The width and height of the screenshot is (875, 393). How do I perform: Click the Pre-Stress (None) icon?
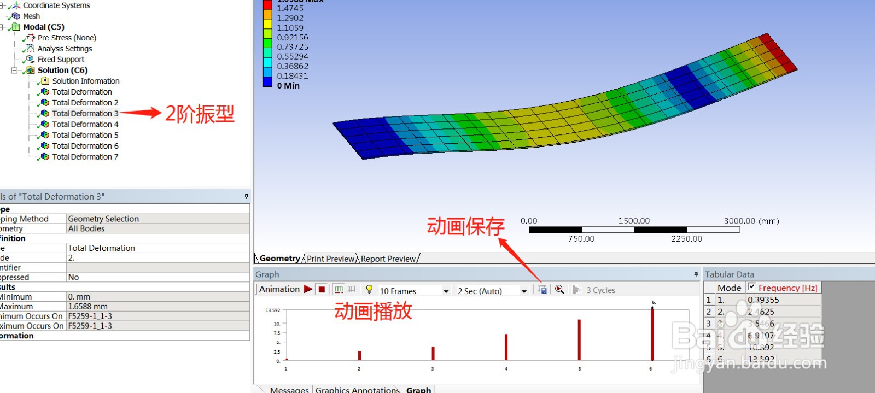pos(31,38)
